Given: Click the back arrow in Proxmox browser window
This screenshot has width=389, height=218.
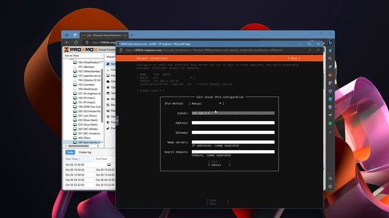Looking at the screenshot, I should tap(67, 42).
